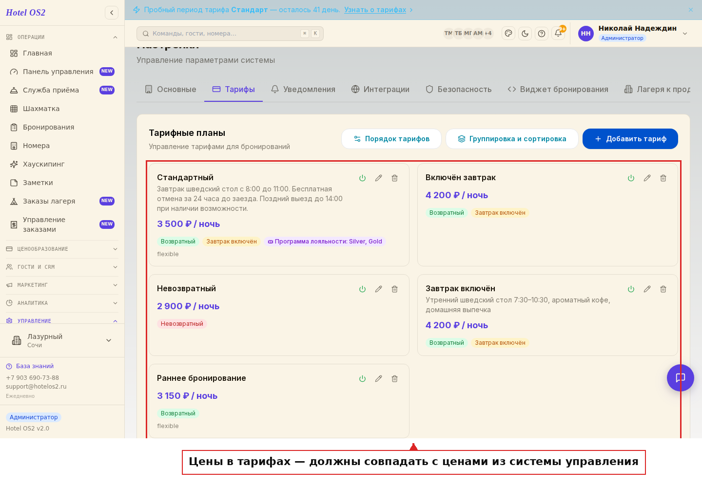Toggle power for Стандартный tariff
The image size is (702, 486).
tap(362, 178)
